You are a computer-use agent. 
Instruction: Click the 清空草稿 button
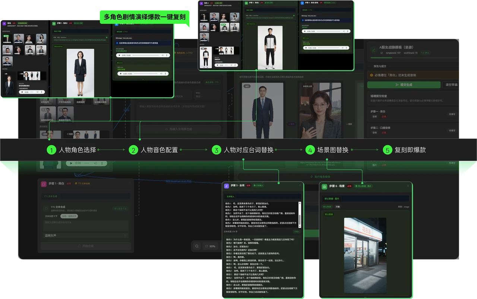[451, 85]
